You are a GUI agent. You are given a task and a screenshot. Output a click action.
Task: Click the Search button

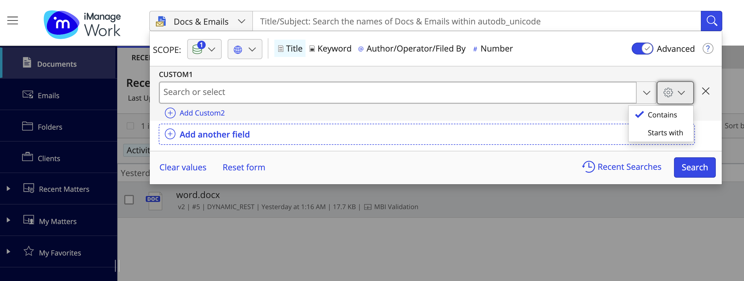694,167
